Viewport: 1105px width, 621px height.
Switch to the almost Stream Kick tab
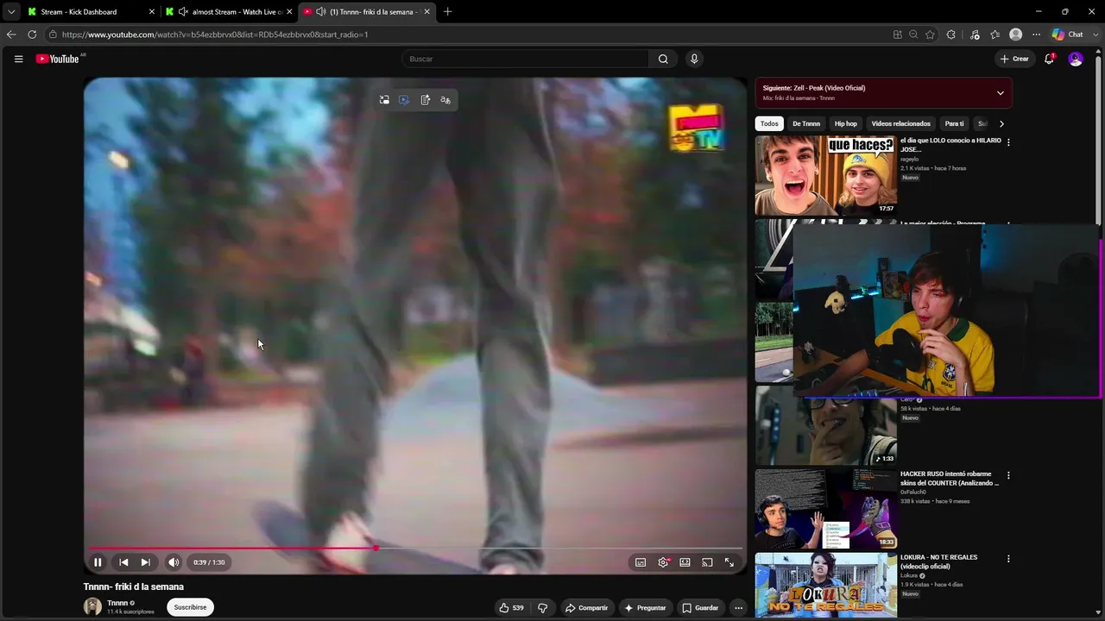point(230,12)
